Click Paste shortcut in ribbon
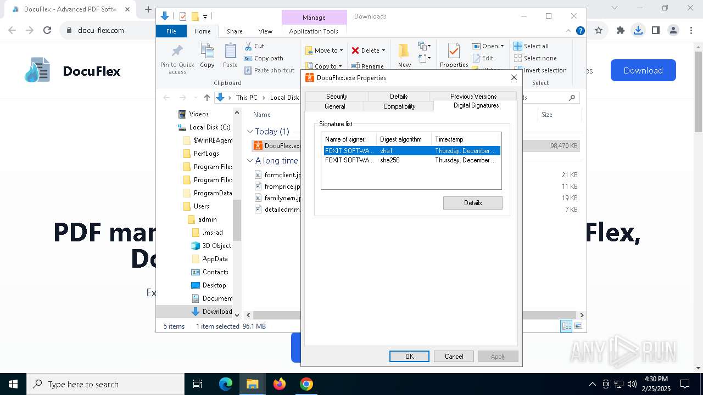The height and width of the screenshot is (395, 703). pyautogui.click(x=270, y=70)
